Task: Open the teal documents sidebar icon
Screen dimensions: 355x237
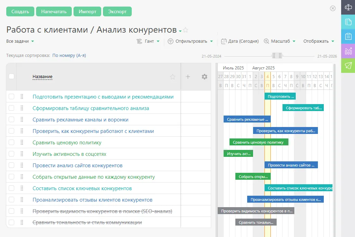Action: (x=348, y=22)
